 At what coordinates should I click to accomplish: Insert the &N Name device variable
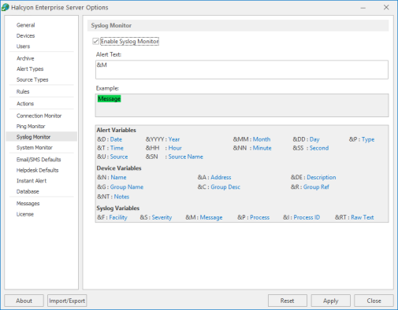118,177
